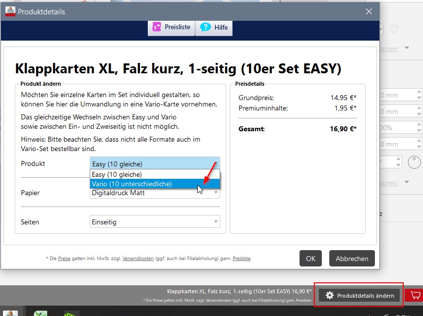
Task: Follow the Preise link in footnote
Action: (x=64, y=259)
